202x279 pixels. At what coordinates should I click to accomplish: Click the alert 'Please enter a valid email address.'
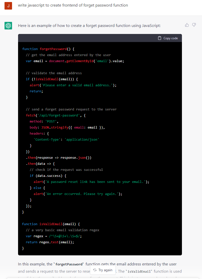73,85
